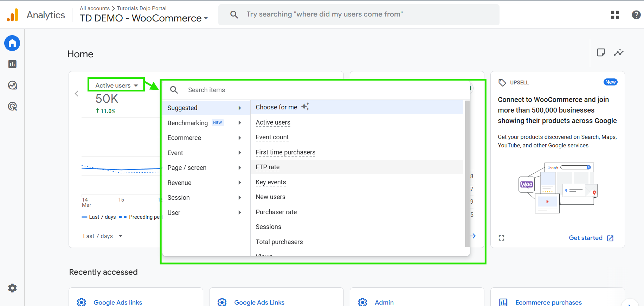Click the previous card left chevron
The image size is (644, 306).
[77, 94]
